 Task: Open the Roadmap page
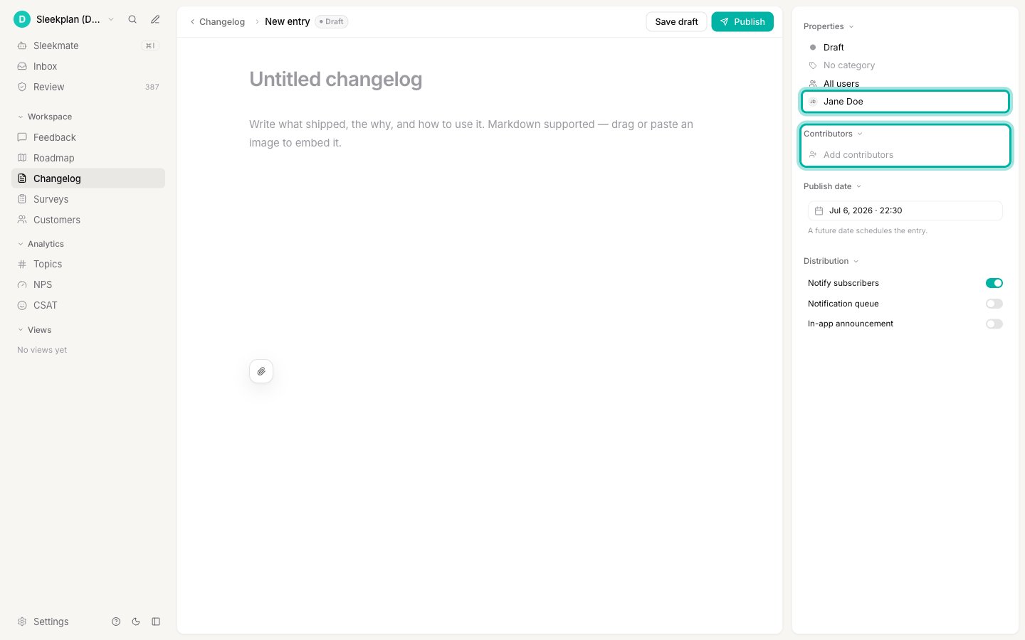coord(88,158)
